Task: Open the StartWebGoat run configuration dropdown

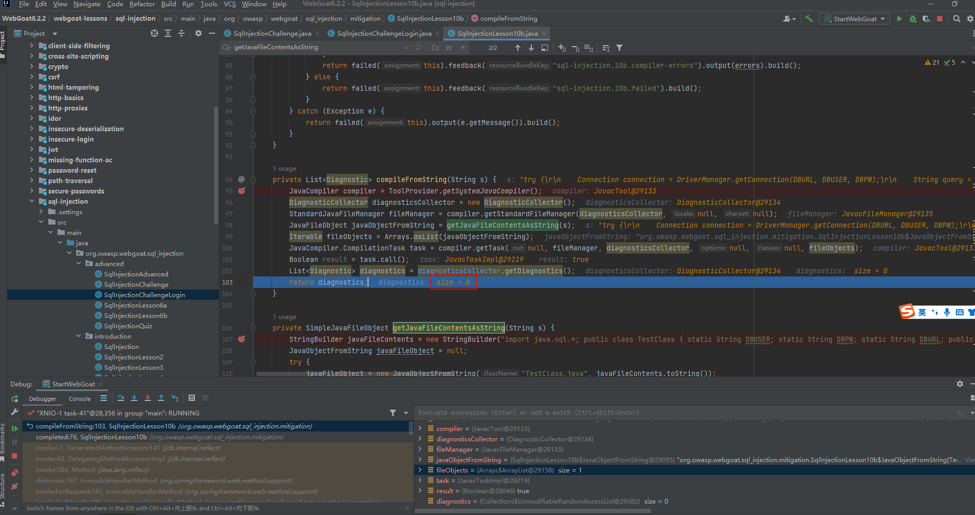Action: [x=854, y=19]
